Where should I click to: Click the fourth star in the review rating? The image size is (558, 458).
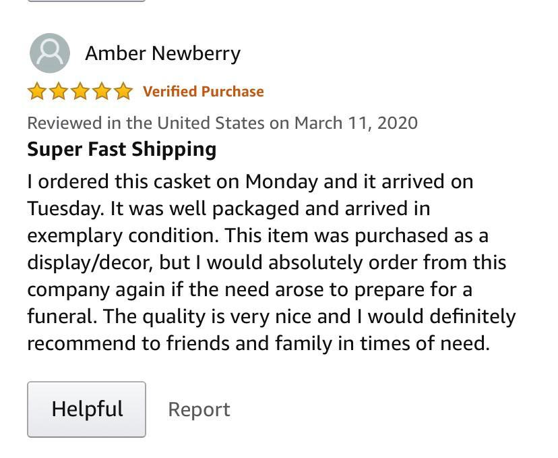[102, 90]
